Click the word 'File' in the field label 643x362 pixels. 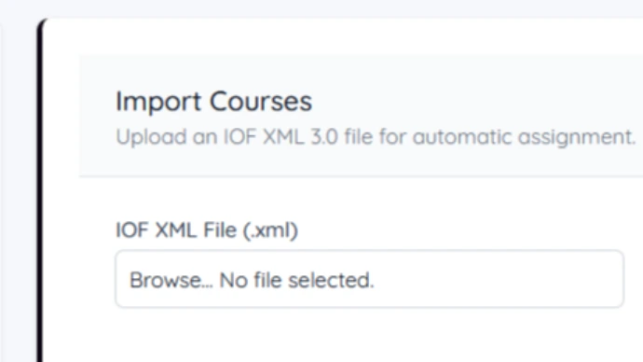coord(220,230)
